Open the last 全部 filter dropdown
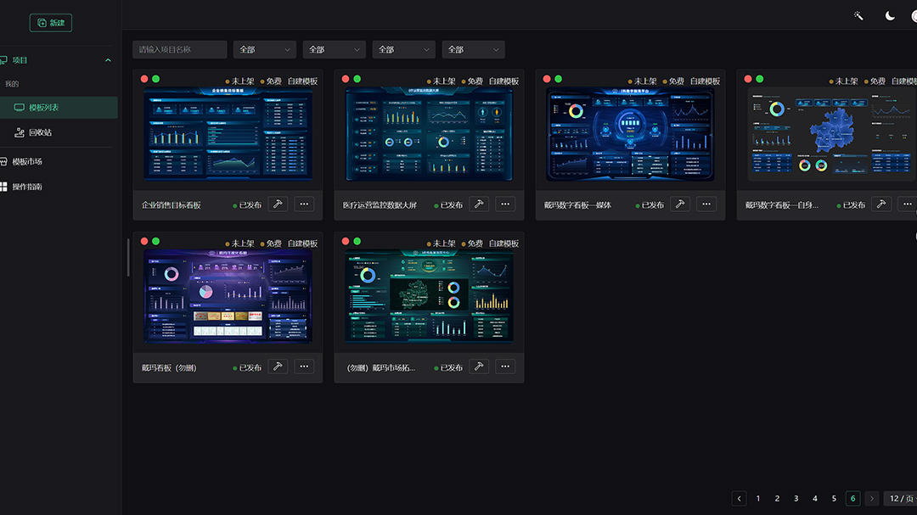 click(x=473, y=50)
